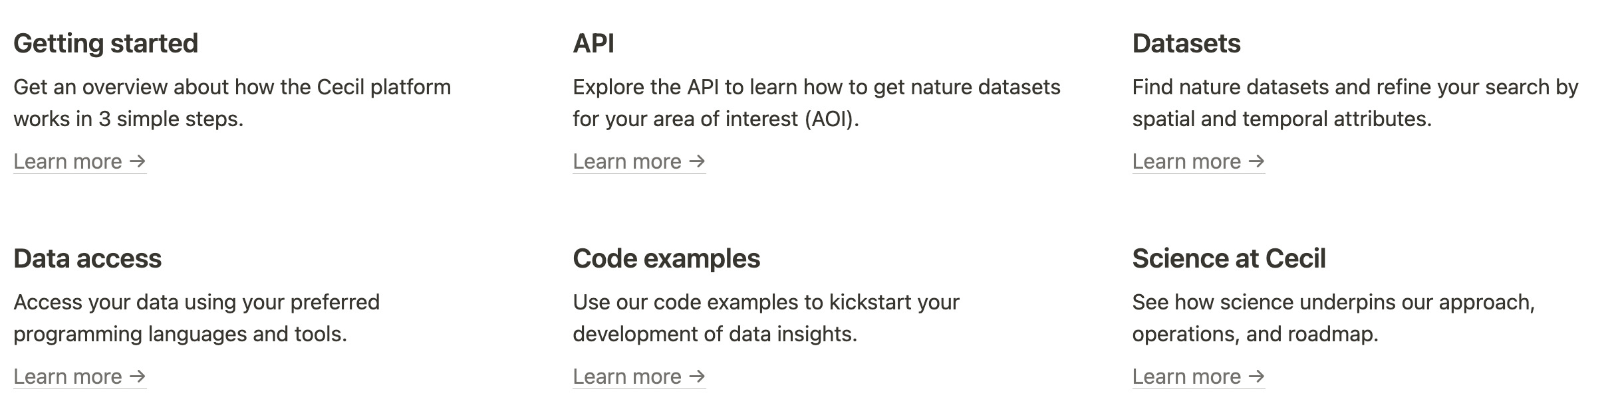Click the arrow icon below Data access
This screenshot has width=1616, height=413.
click(x=138, y=377)
